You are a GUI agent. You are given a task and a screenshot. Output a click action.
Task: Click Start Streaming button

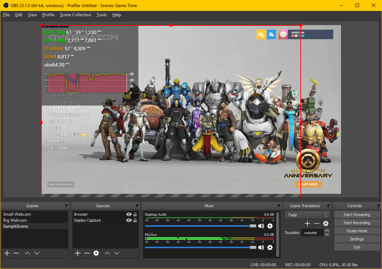tap(357, 215)
